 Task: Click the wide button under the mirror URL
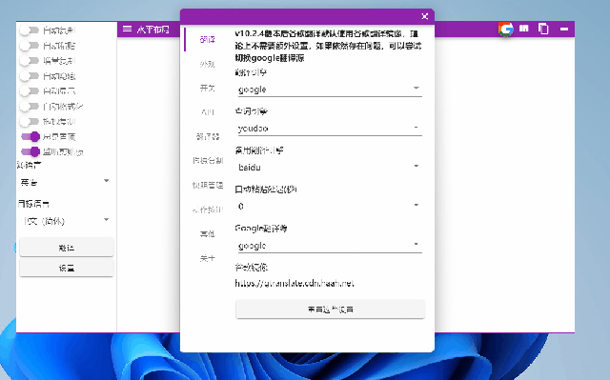[331, 310]
